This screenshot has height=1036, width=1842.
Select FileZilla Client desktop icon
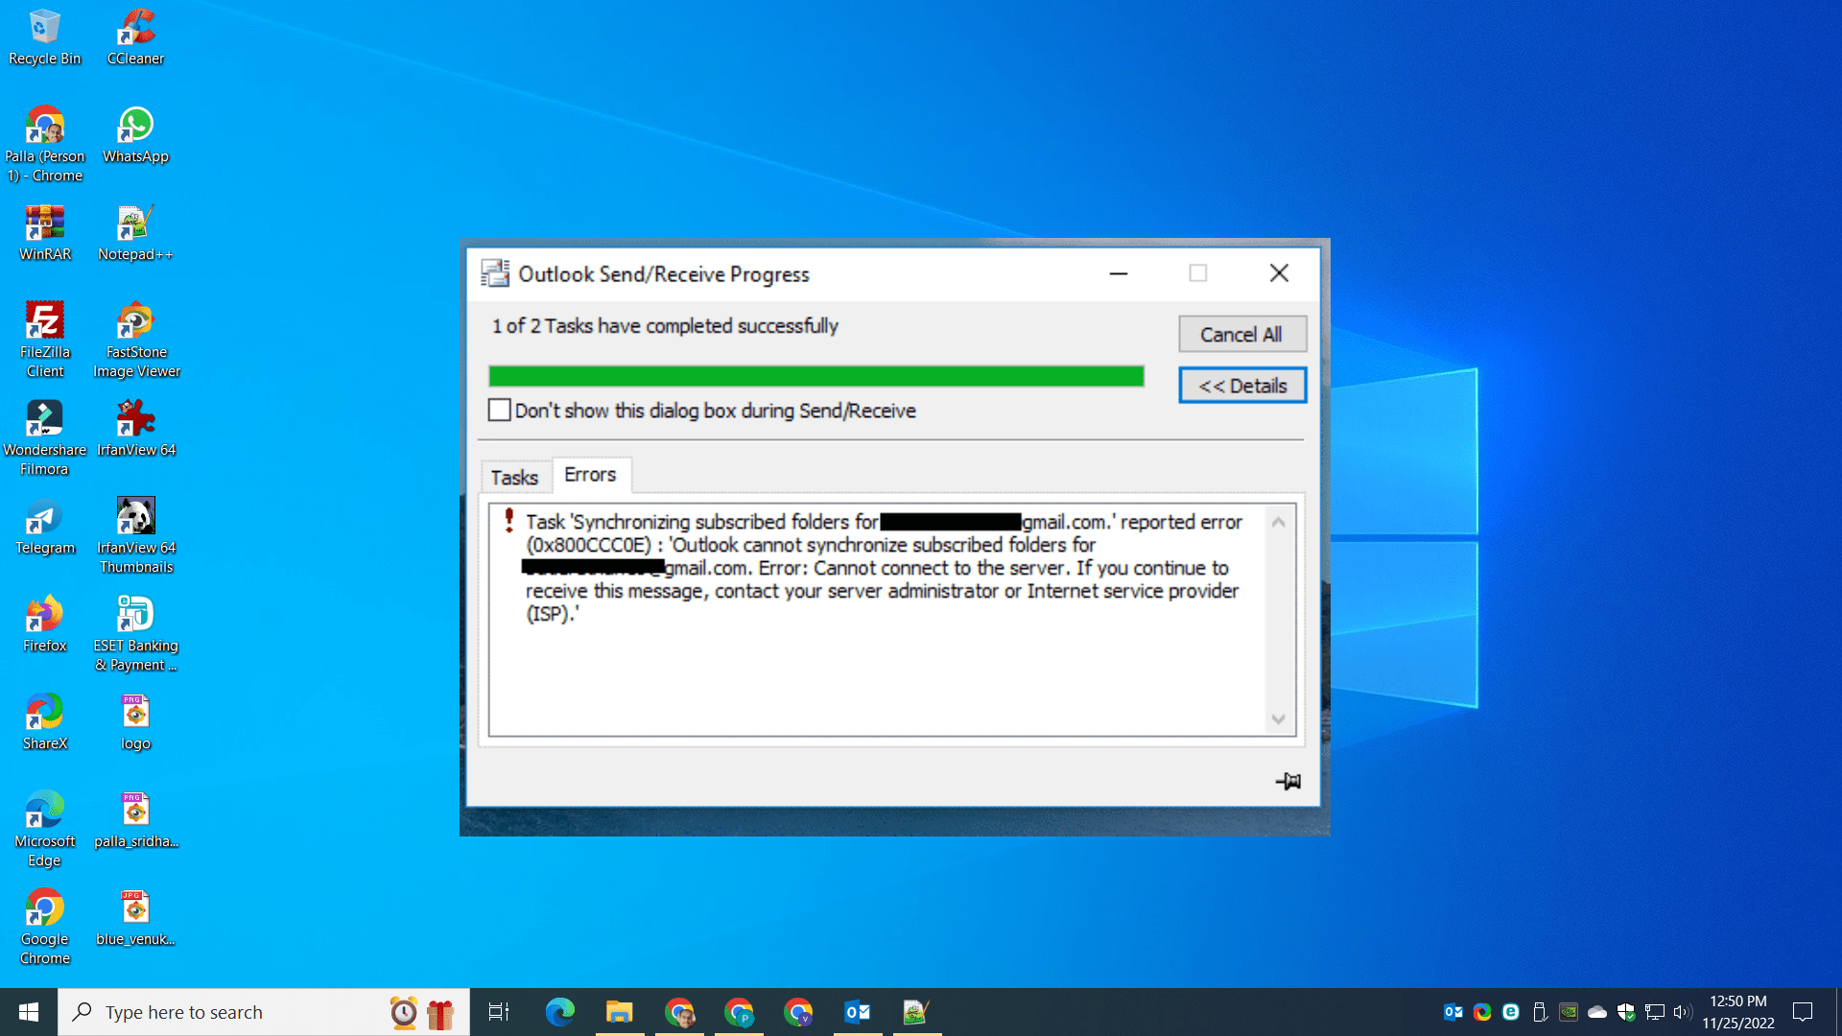(44, 340)
